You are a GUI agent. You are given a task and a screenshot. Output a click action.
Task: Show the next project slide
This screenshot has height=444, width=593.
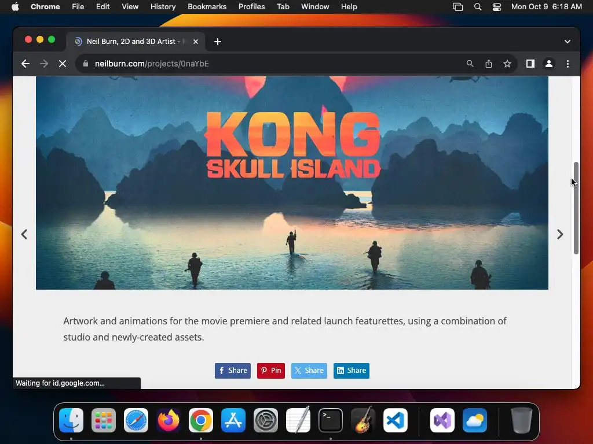coord(560,235)
